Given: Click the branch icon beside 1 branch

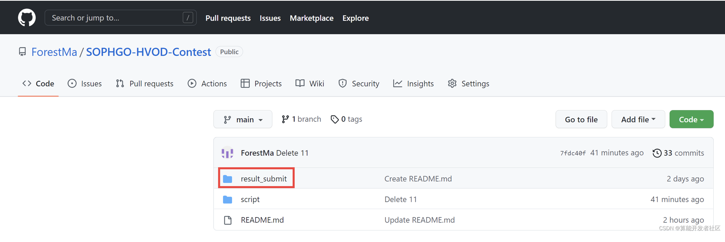Looking at the screenshot, I should pyautogui.click(x=285, y=119).
